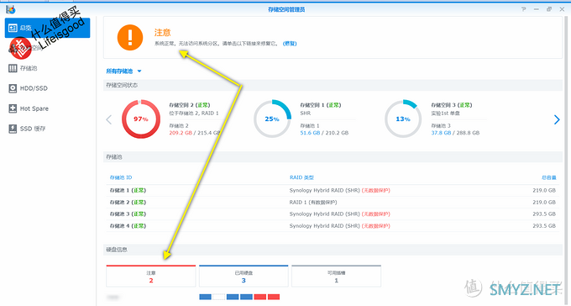Show next storage volumes with right arrow

(557, 119)
